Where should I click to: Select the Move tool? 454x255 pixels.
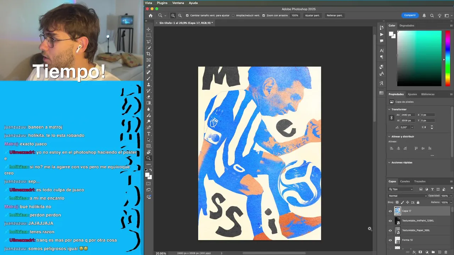(149, 29)
